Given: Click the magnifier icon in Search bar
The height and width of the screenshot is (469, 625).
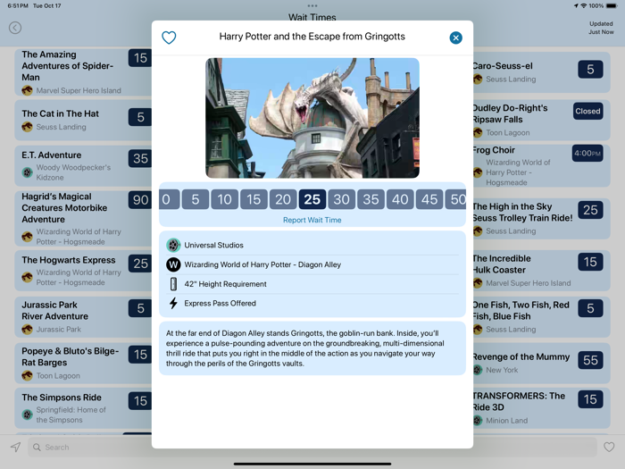Looking at the screenshot, I should tap(37, 447).
